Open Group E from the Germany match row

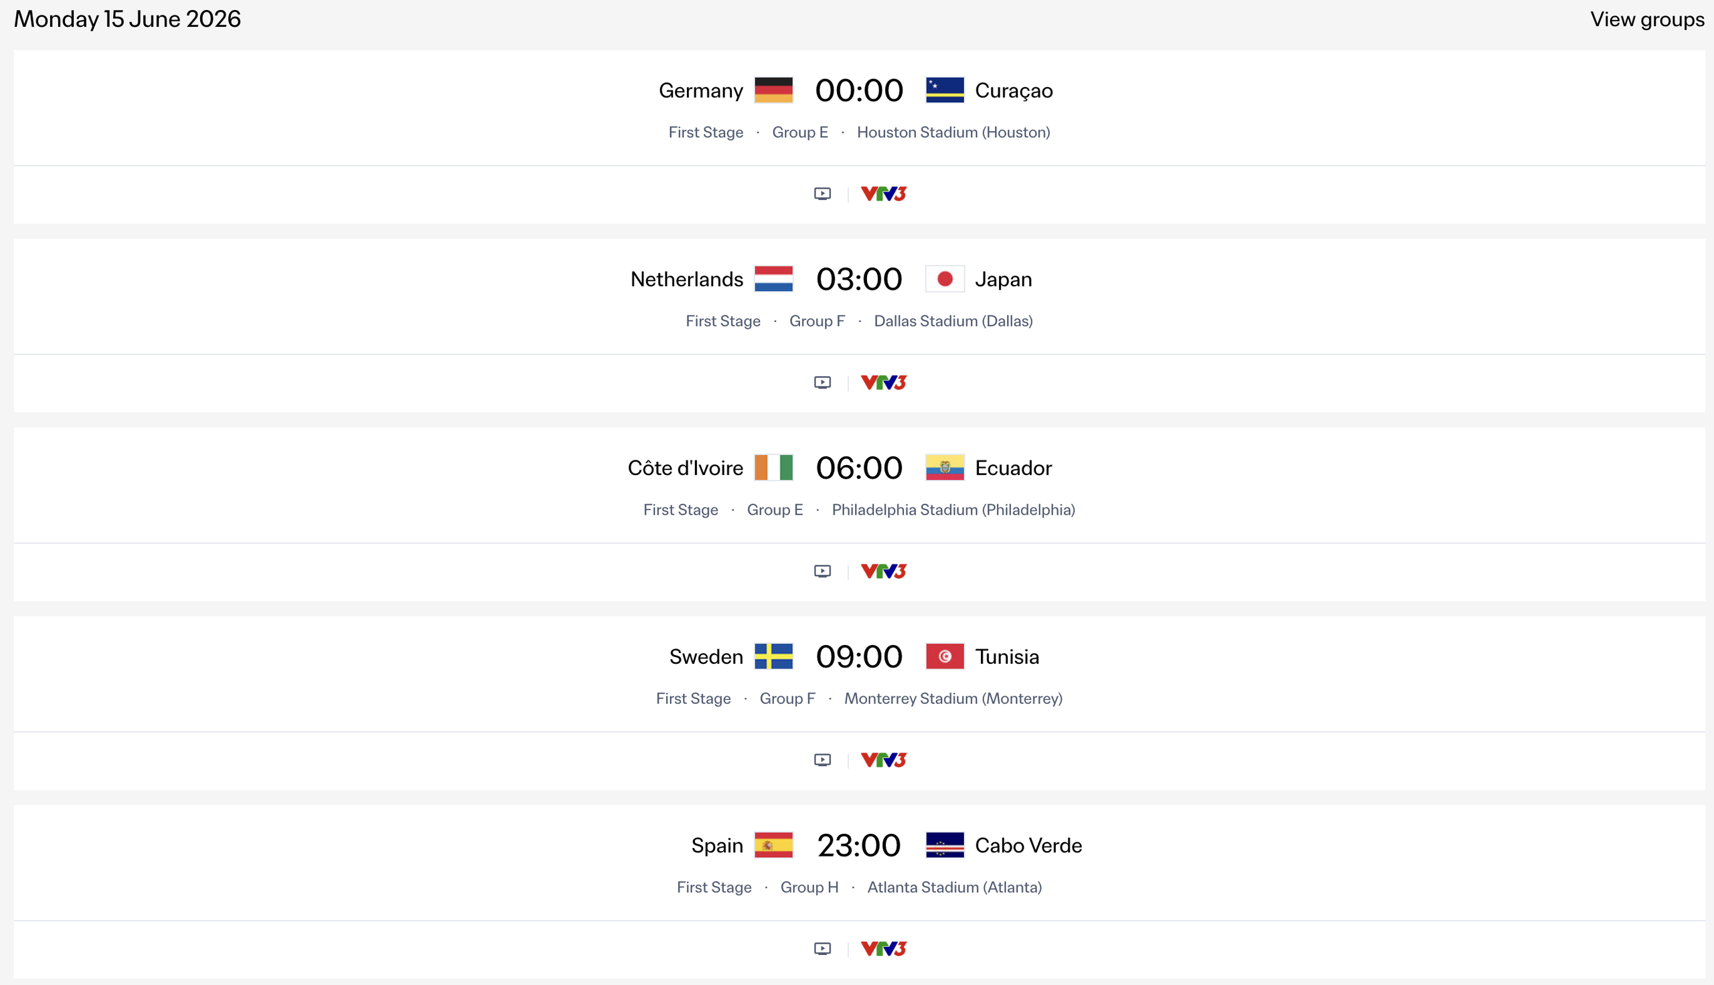(x=800, y=132)
